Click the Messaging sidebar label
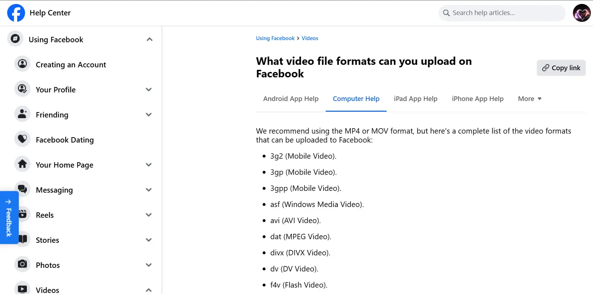Screen dimensions: 593x294 [54, 190]
